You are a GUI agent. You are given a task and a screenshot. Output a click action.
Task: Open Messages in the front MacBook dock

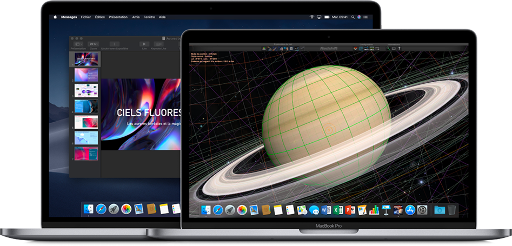click(314, 210)
